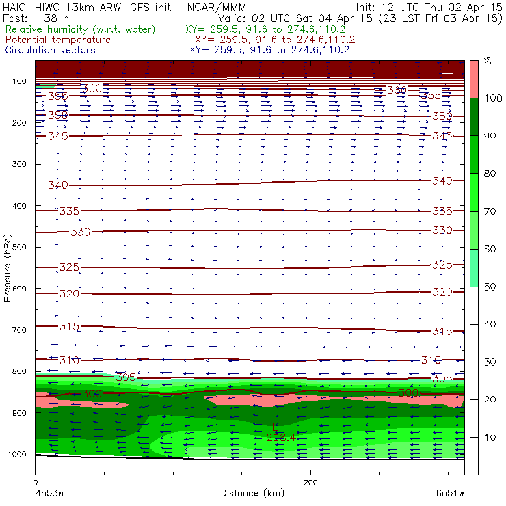
Task: Click the colorbar label 30
Action: pos(490,362)
